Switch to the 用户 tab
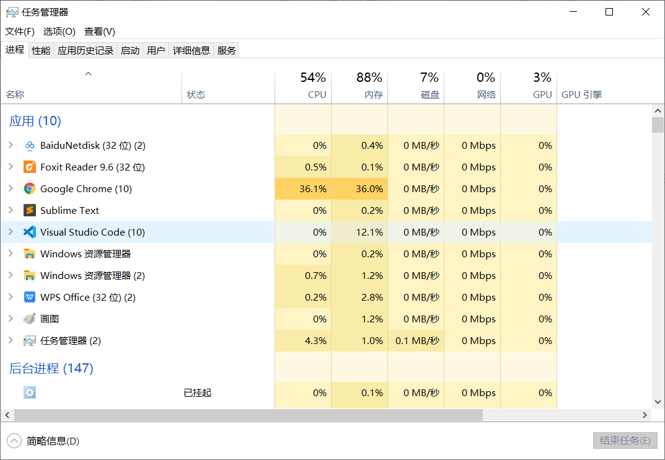This screenshot has width=665, height=460. pyautogui.click(x=156, y=50)
